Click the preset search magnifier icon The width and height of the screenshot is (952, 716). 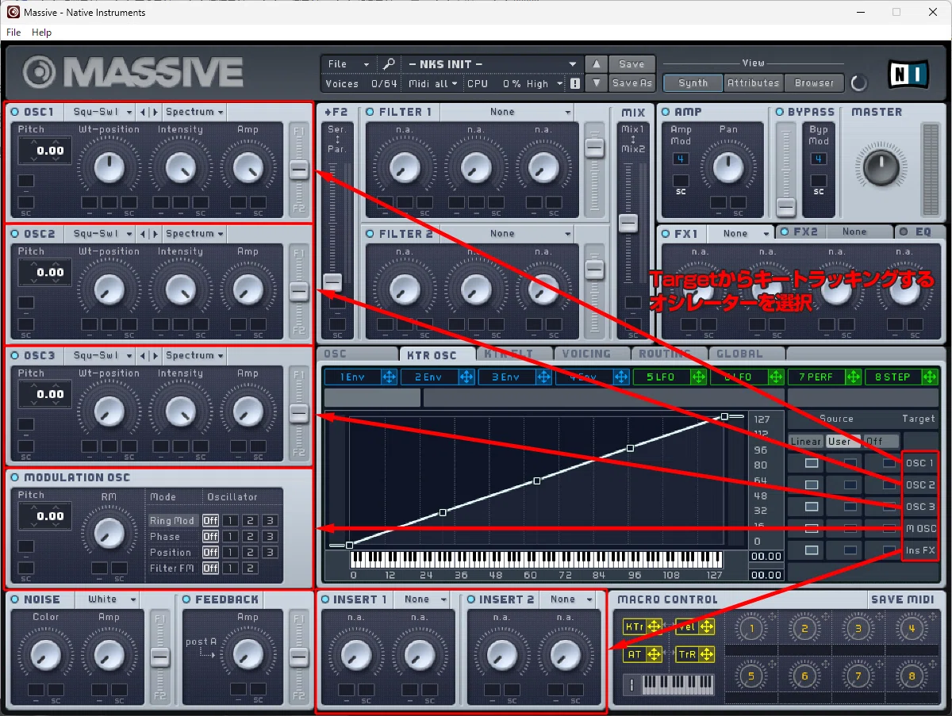tap(389, 64)
